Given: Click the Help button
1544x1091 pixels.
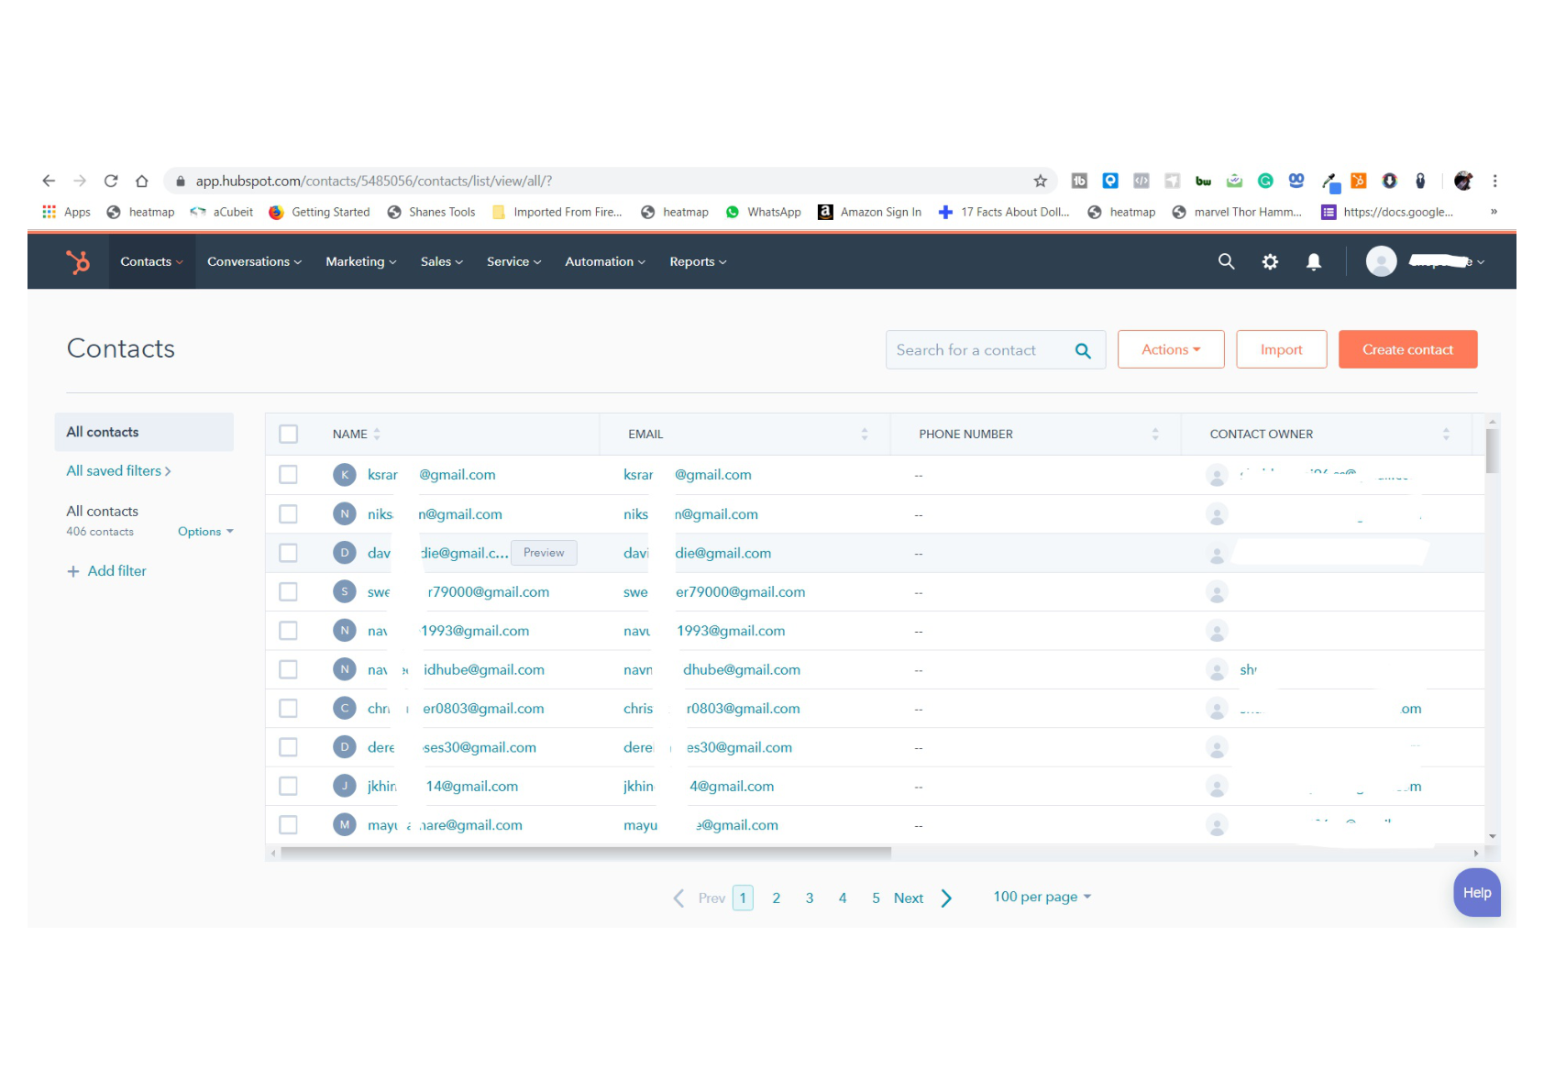Looking at the screenshot, I should pos(1476,892).
